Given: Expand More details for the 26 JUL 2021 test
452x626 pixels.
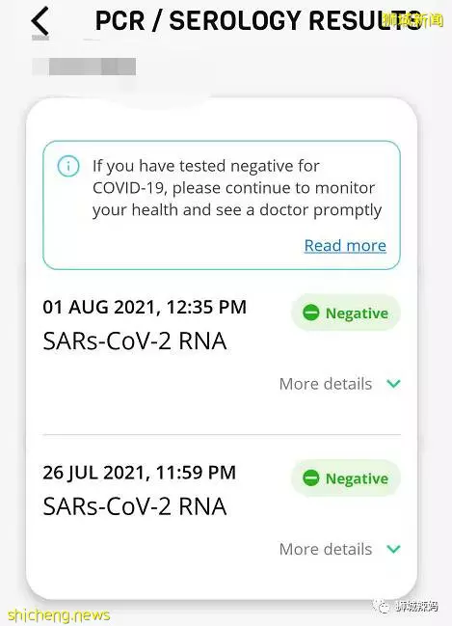Looking at the screenshot, I should [x=340, y=549].
